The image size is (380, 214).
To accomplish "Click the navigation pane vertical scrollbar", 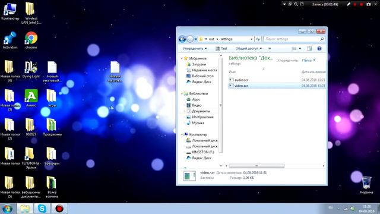I will [220, 105].
